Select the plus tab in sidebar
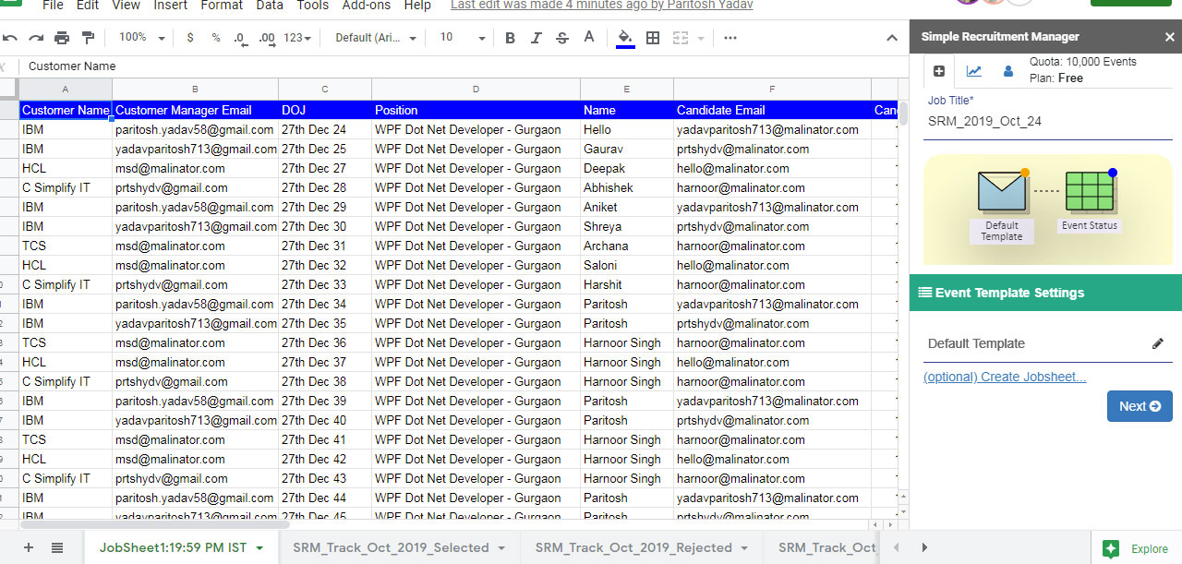 939,71
